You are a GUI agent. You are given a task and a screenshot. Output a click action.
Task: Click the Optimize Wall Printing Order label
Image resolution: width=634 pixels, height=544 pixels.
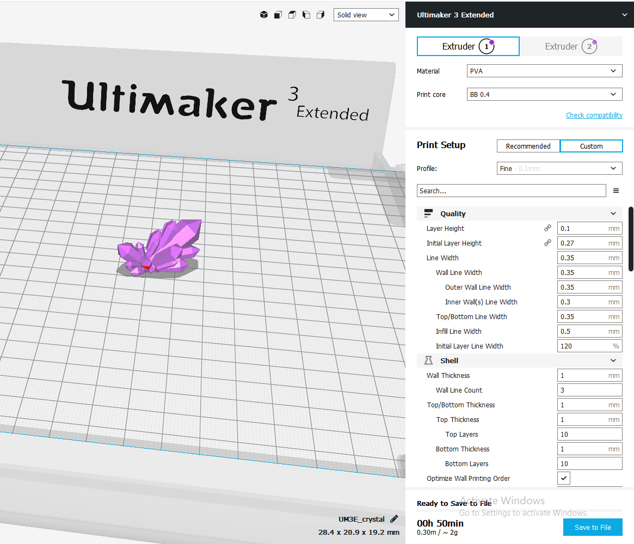coord(468,479)
